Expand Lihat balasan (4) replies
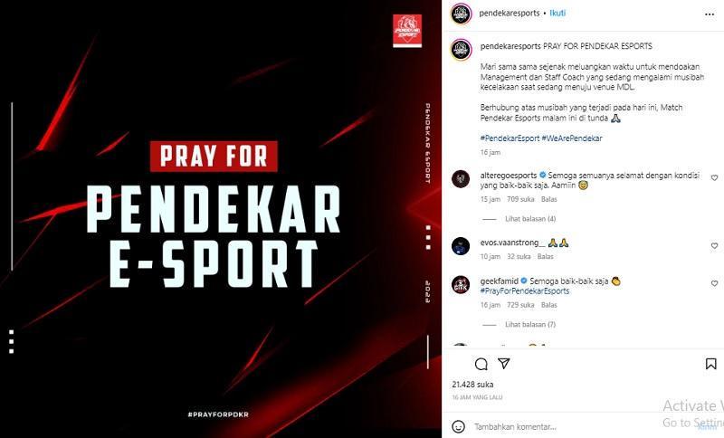 pyautogui.click(x=530, y=219)
